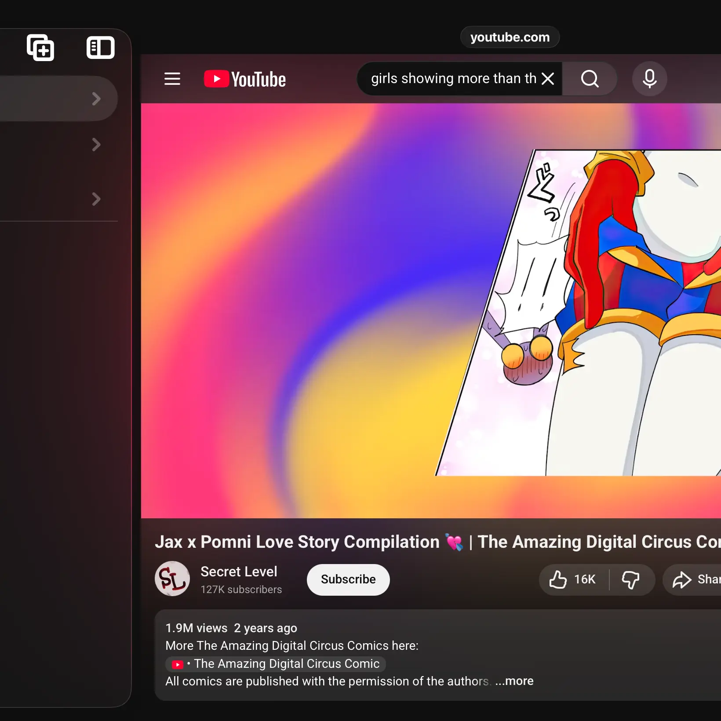Open the YouTube hamburger guide menu
721x721 pixels.
(172, 79)
